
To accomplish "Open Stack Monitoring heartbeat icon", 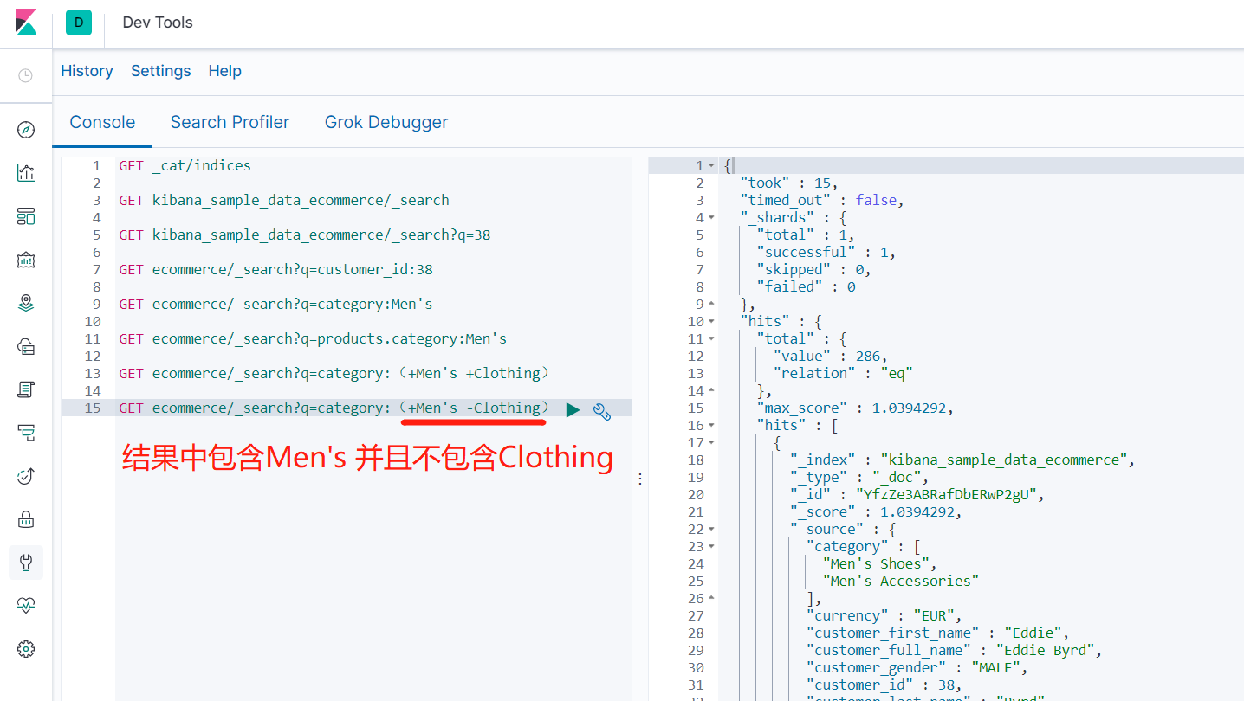I will [x=26, y=606].
